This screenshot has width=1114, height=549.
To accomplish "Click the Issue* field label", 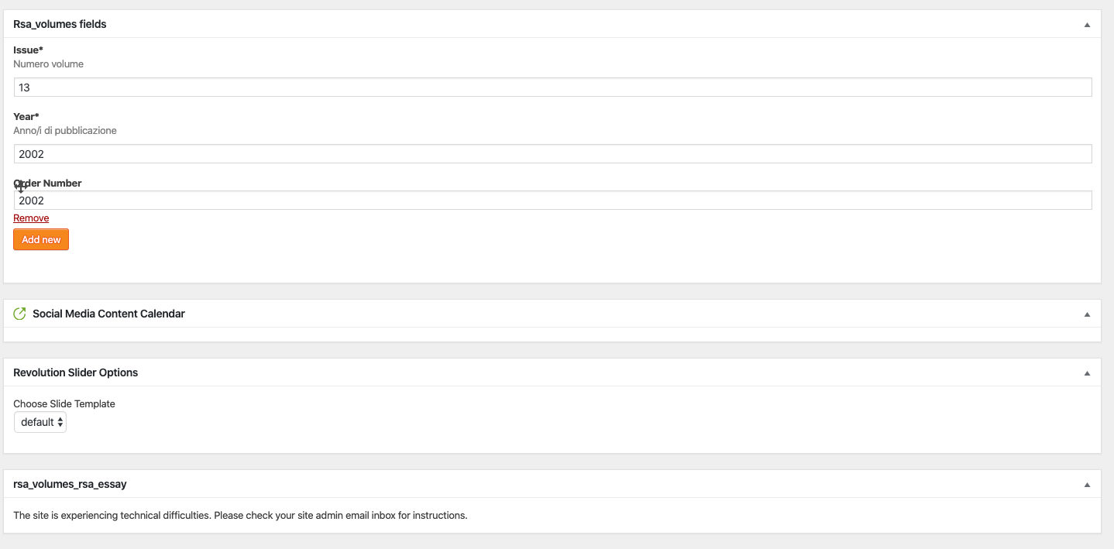I will point(28,50).
